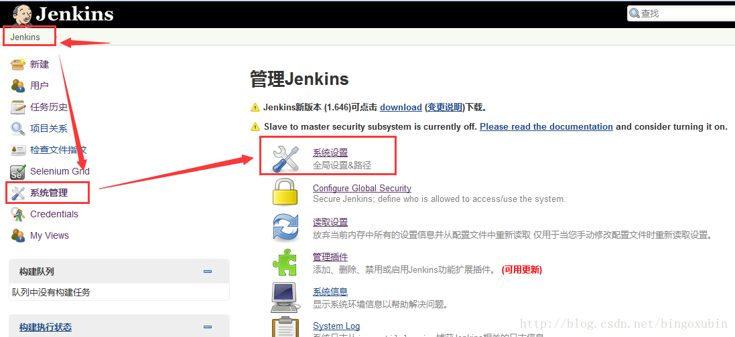735x337 pixels.
Task: Open the 新建 sidebar link
Action: coord(40,65)
